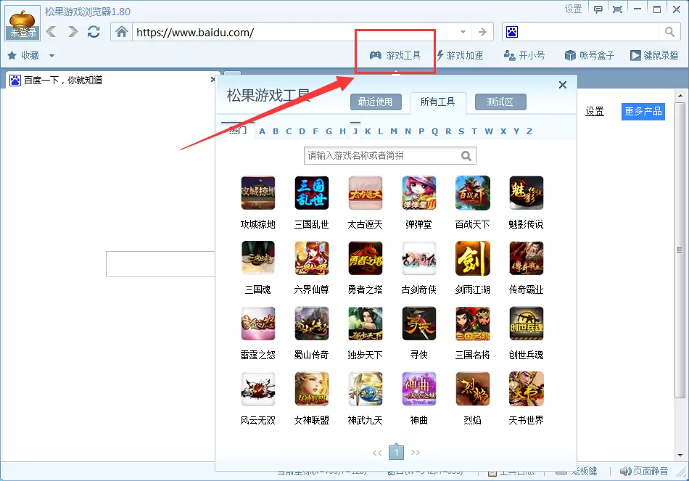This screenshot has width=689, height=481.
Task: Select the 三国魂 game icon
Action: coord(258,258)
